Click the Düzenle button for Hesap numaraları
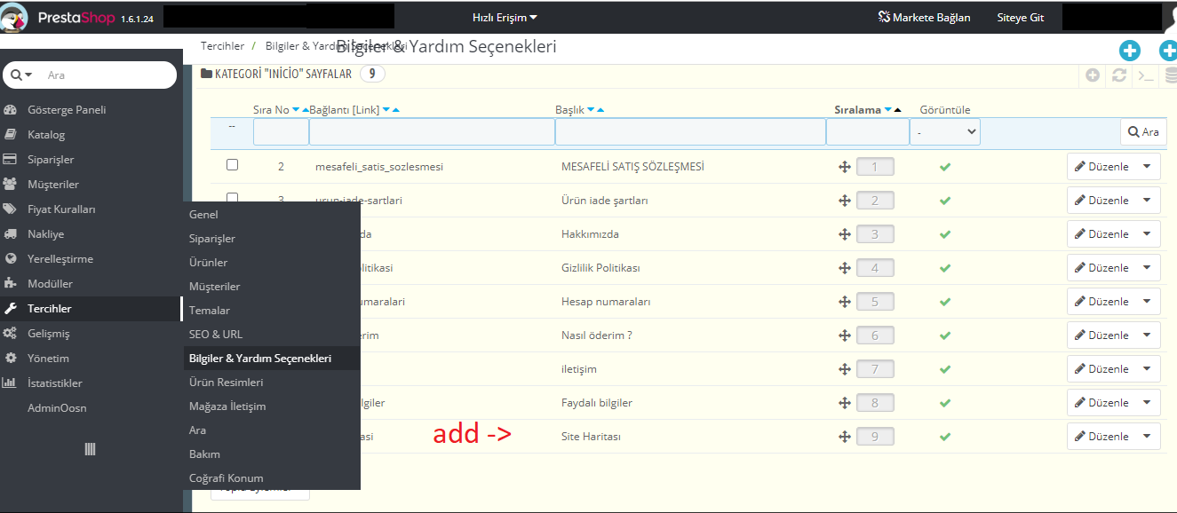The width and height of the screenshot is (1177, 513). click(x=1101, y=302)
